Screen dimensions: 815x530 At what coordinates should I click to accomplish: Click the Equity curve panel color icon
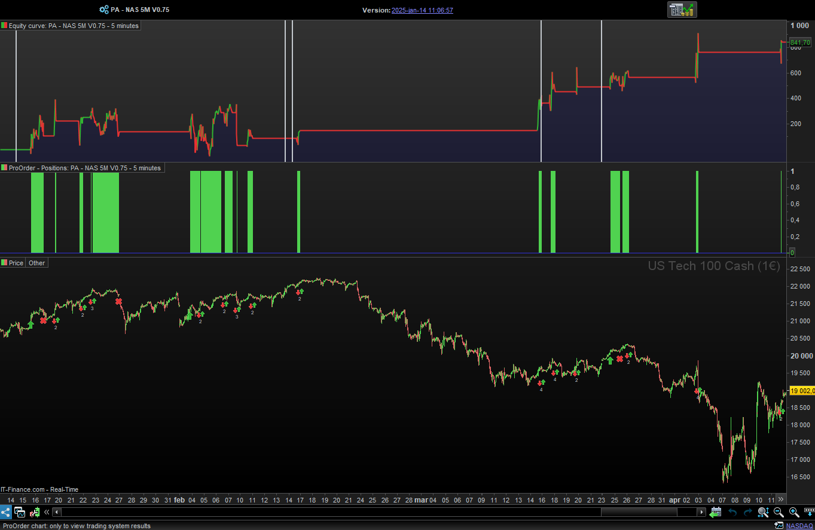[x=4, y=26]
